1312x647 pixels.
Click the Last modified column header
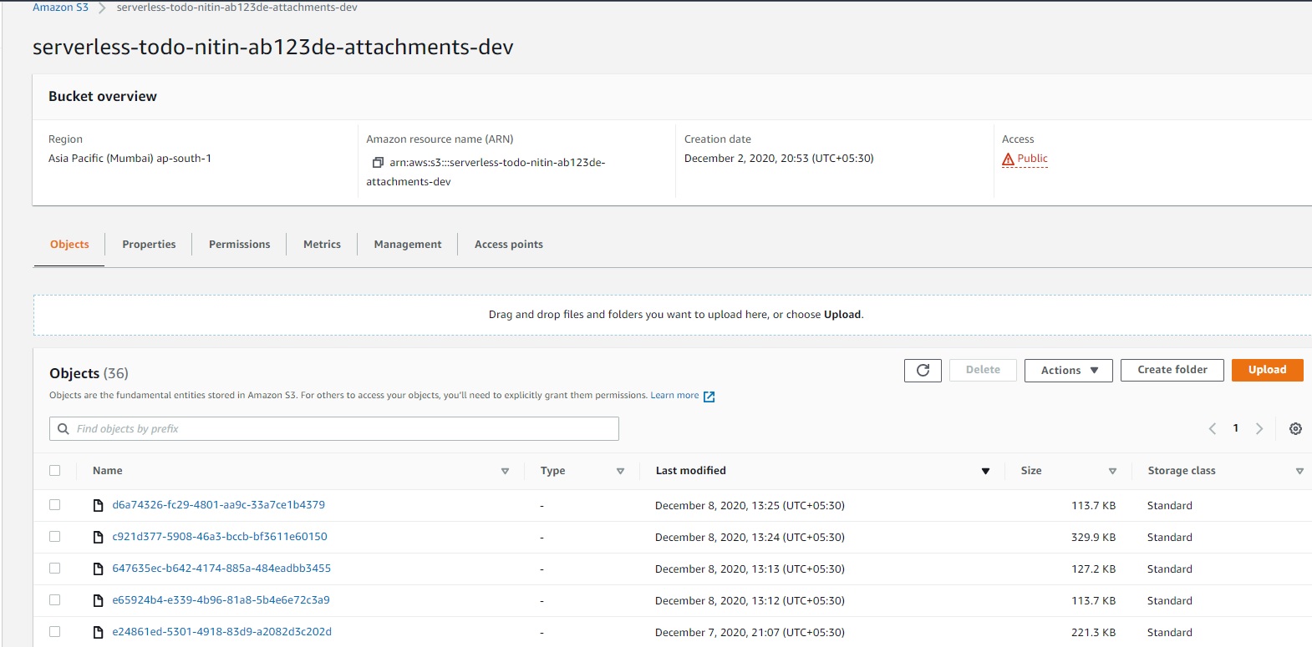coord(690,471)
